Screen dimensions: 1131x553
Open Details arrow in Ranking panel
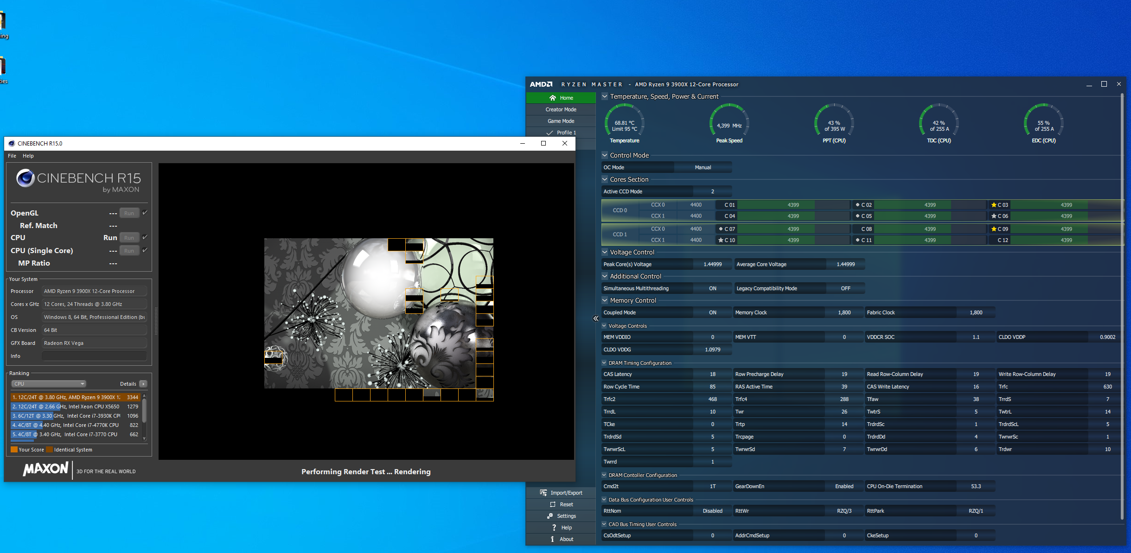click(143, 384)
